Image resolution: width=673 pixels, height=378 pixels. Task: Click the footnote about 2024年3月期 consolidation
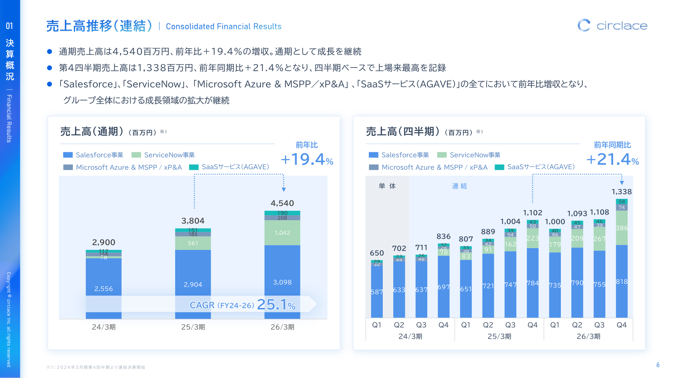pyautogui.click(x=96, y=367)
